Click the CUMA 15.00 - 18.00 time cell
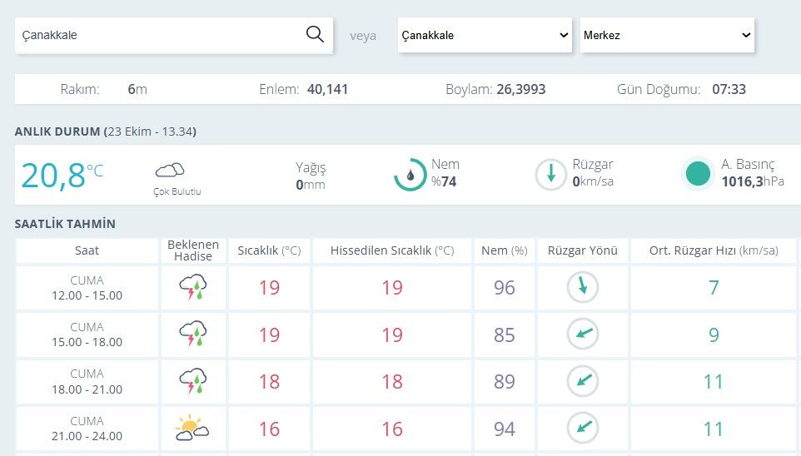The image size is (801, 456). click(87, 335)
